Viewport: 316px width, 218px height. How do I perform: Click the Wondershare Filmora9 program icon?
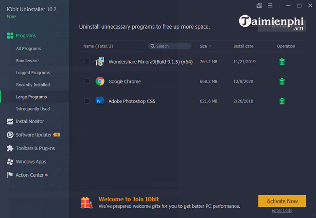click(100, 61)
